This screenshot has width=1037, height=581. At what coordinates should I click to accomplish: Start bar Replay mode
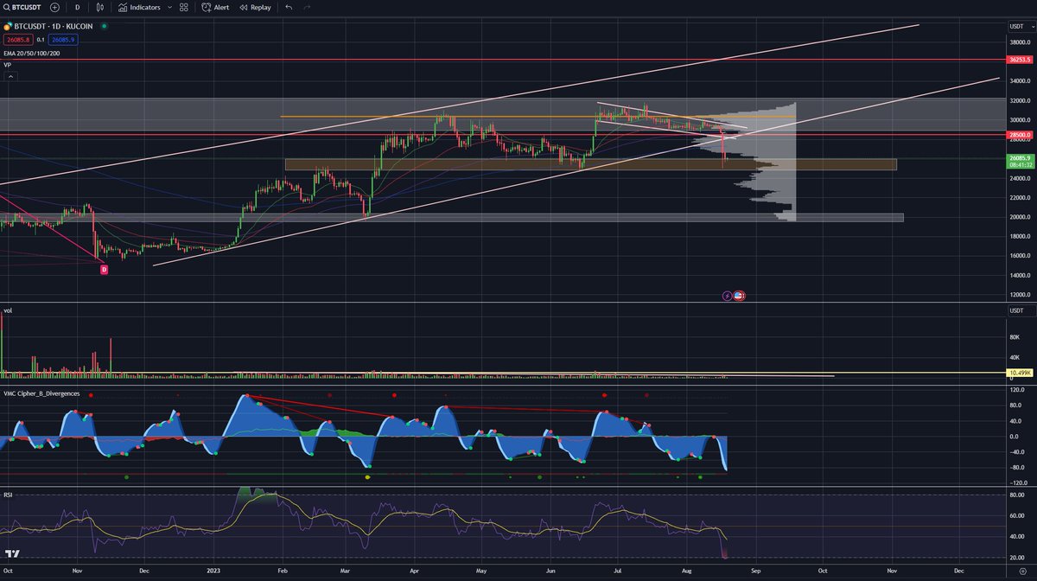click(255, 7)
